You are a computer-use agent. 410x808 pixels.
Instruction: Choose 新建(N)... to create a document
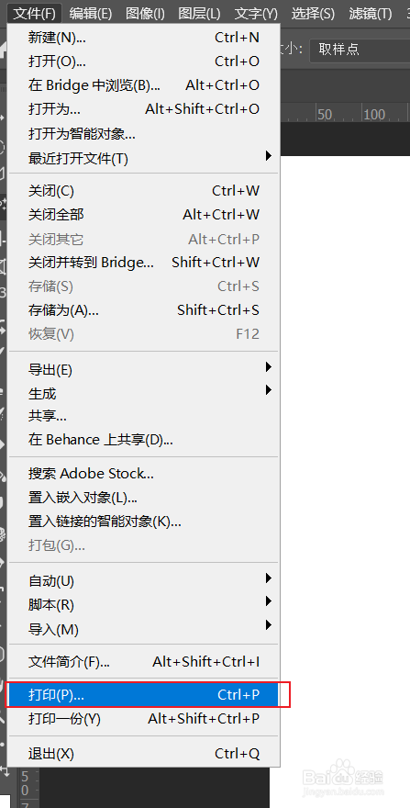143,37
